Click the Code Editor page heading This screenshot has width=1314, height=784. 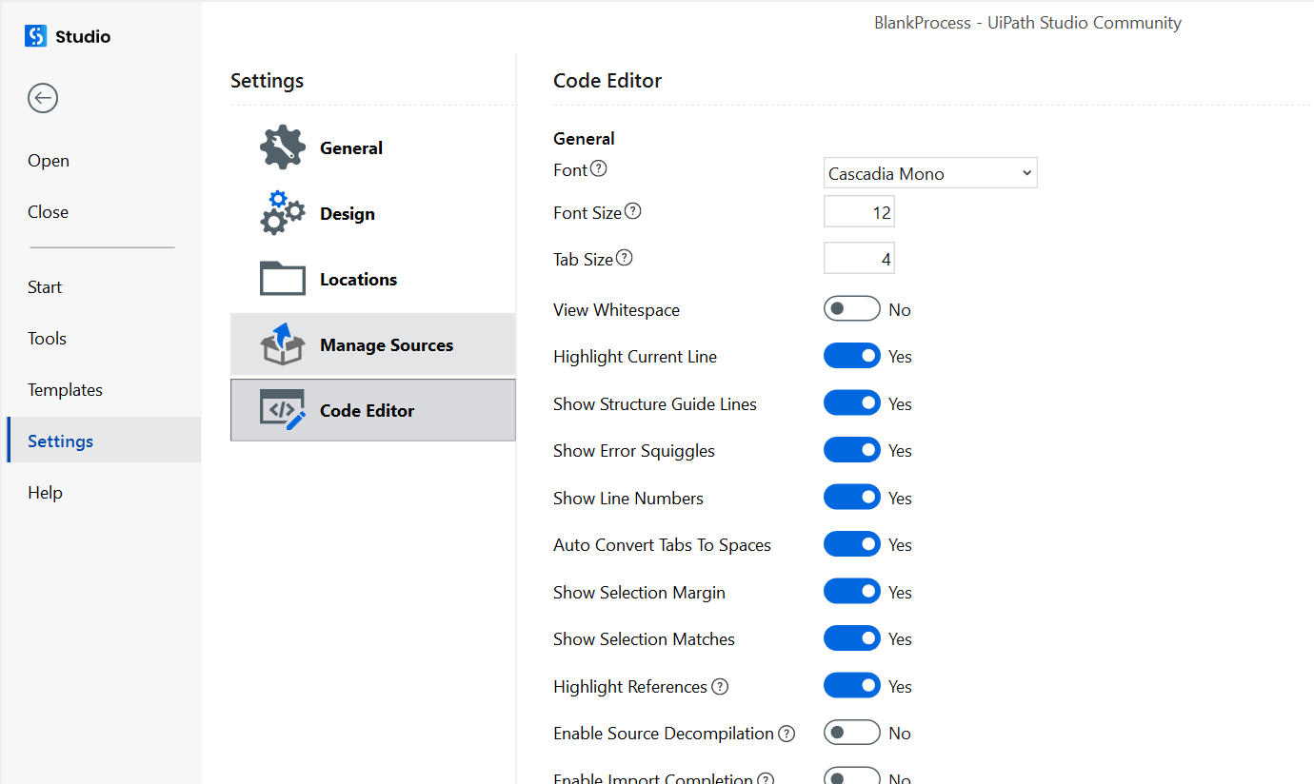607,80
